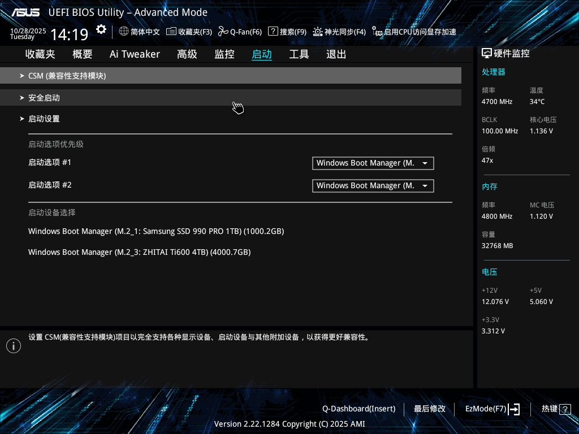Image resolution: width=579 pixels, height=434 pixels.
Task: Expand the 安全启动 section
Action: tap(44, 97)
